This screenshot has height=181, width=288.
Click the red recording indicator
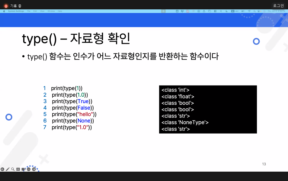[x=6, y=6]
